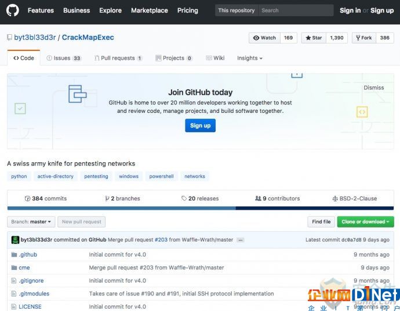Go to Marketplace

(x=150, y=10)
